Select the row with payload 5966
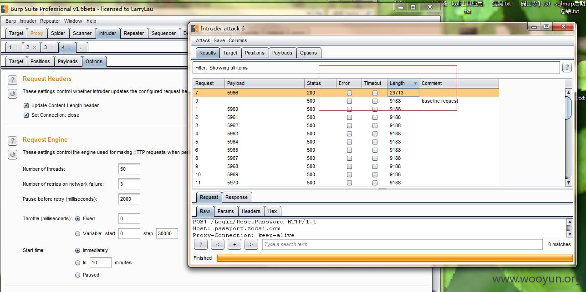The width and height of the screenshot is (586, 292). click(346, 93)
